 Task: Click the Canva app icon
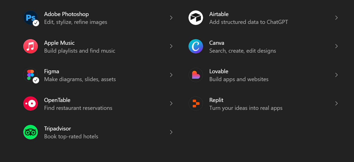click(x=196, y=46)
